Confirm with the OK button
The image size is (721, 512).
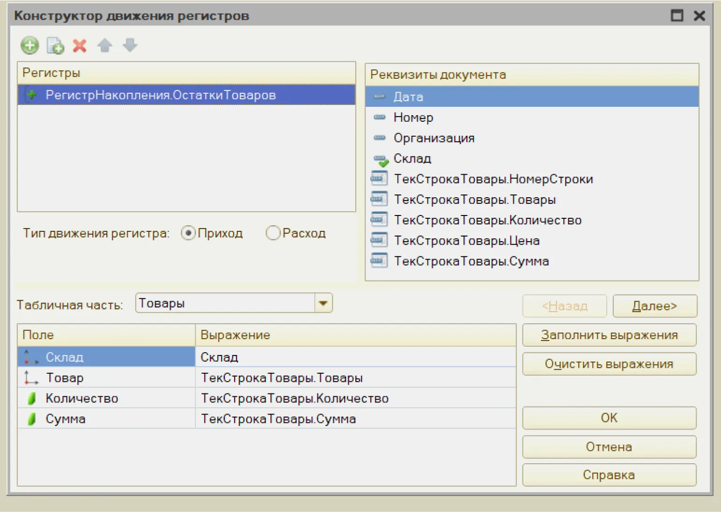click(609, 418)
